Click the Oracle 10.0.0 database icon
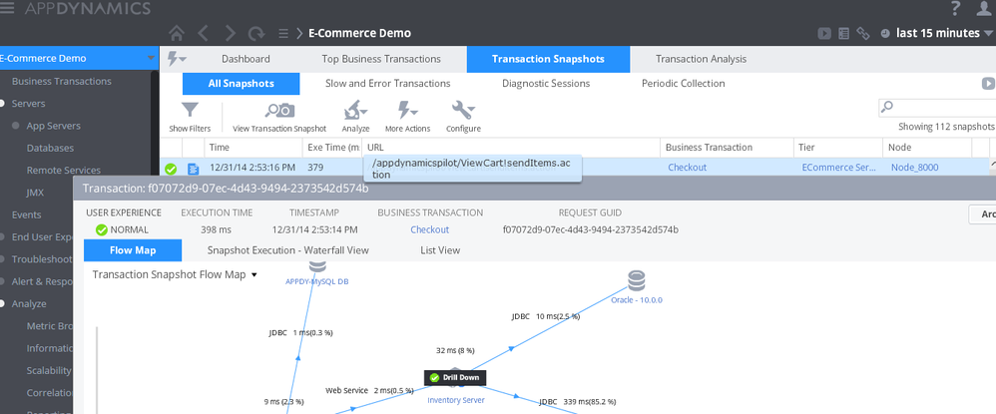 [x=636, y=280]
